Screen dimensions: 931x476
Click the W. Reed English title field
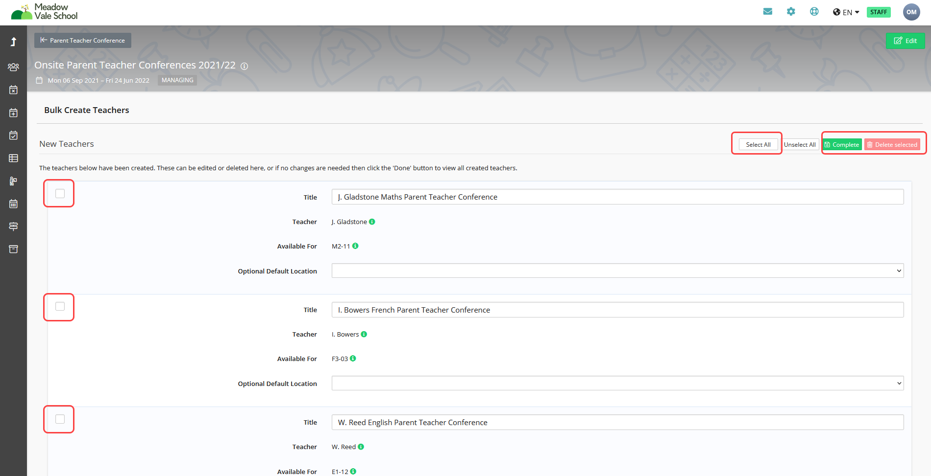coord(617,423)
